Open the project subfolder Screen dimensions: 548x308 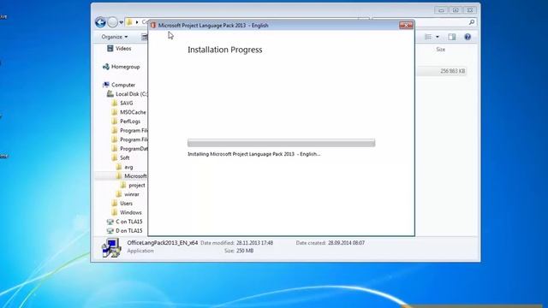click(x=137, y=185)
